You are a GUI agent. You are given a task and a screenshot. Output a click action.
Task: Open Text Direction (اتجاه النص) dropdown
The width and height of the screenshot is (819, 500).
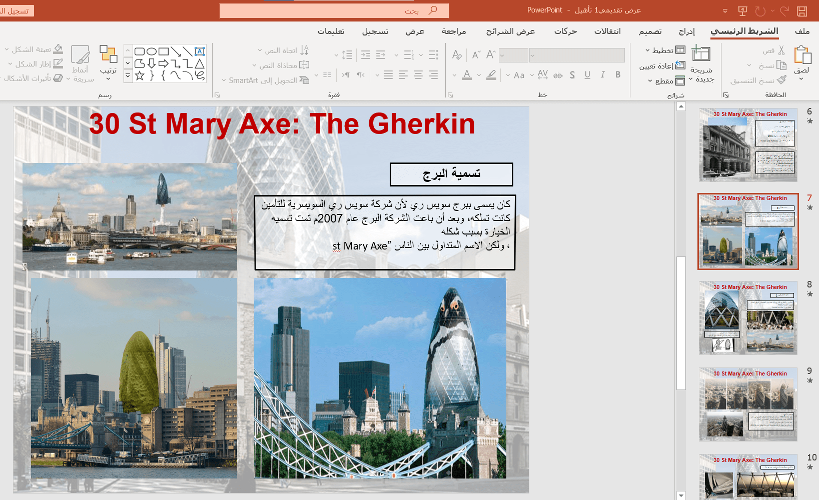pos(283,50)
